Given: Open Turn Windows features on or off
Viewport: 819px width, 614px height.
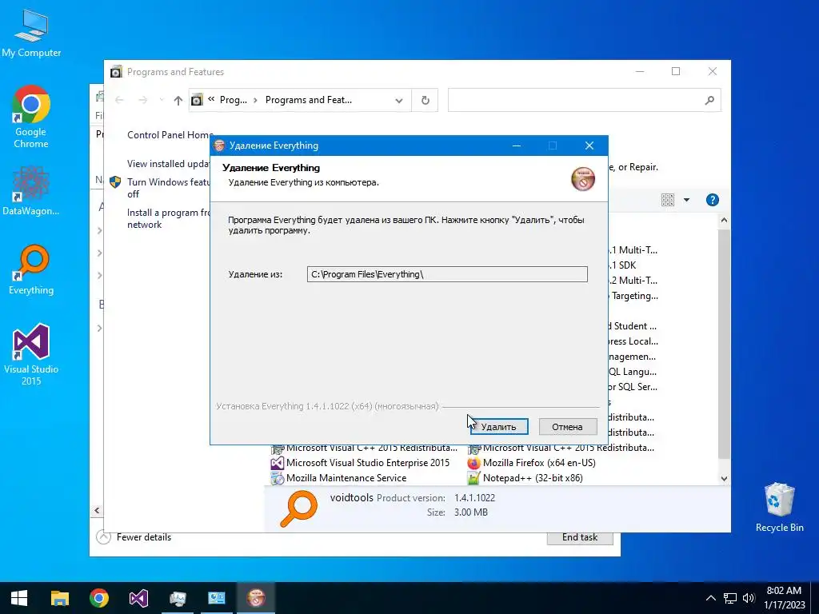Looking at the screenshot, I should point(168,188).
